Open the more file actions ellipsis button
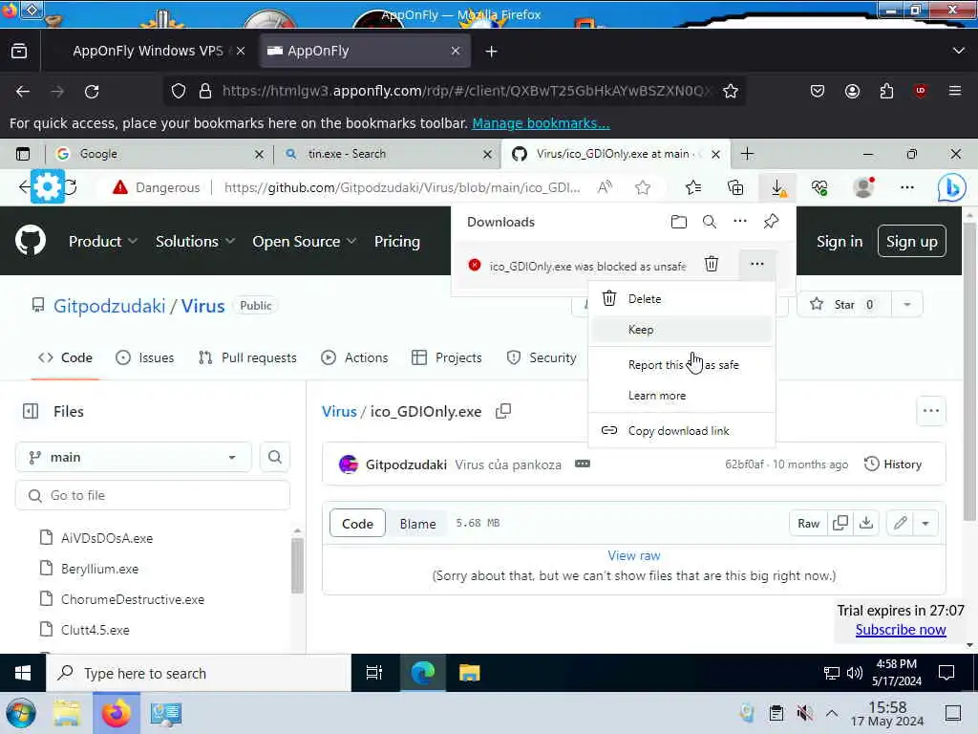Viewport: 978px width, 734px height. [930, 411]
